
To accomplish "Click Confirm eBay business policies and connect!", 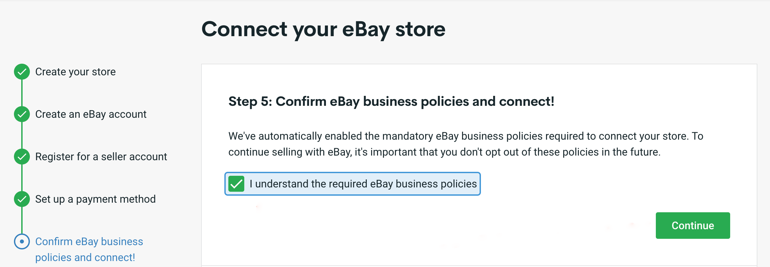I will 89,249.
